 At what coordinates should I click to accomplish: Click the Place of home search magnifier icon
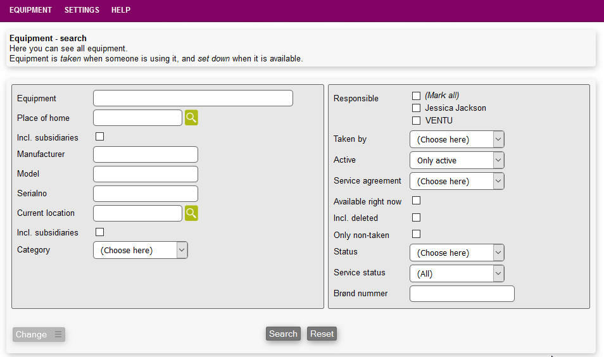pos(191,118)
